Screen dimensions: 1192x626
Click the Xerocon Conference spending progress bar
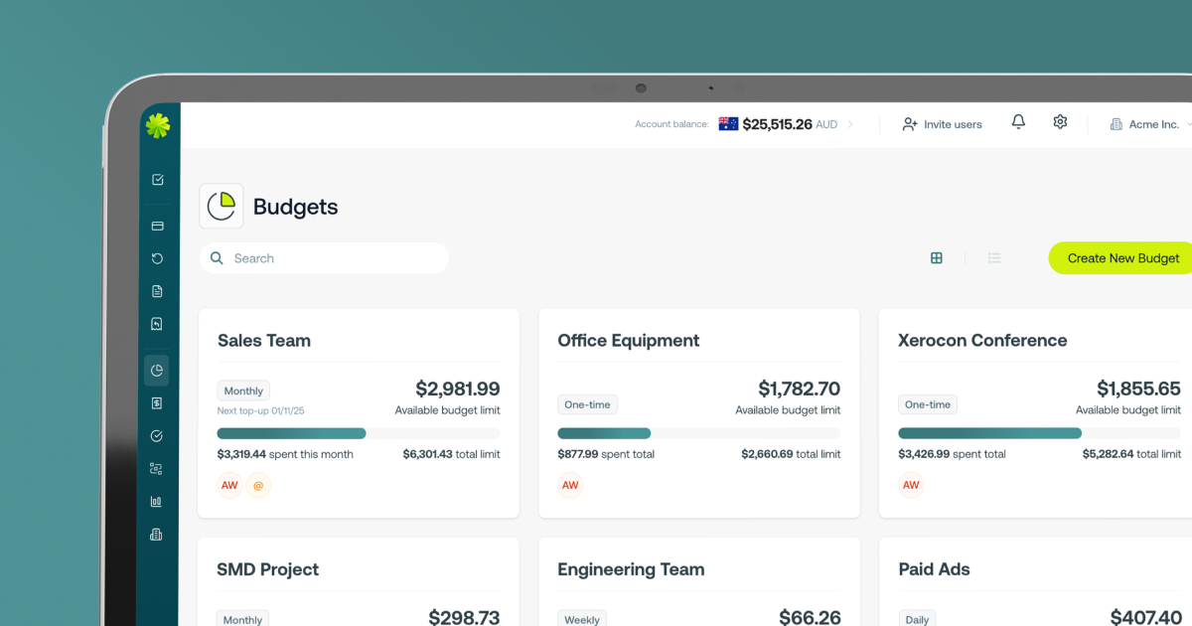click(1038, 433)
